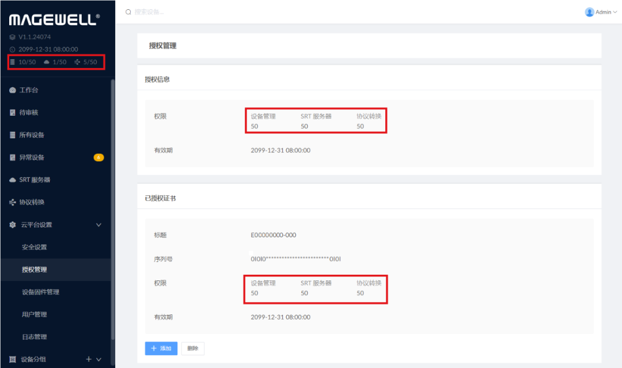Open 工作台 via its dashboard icon
This screenshot has width=622, height=368.
click(x=13, y=90)
